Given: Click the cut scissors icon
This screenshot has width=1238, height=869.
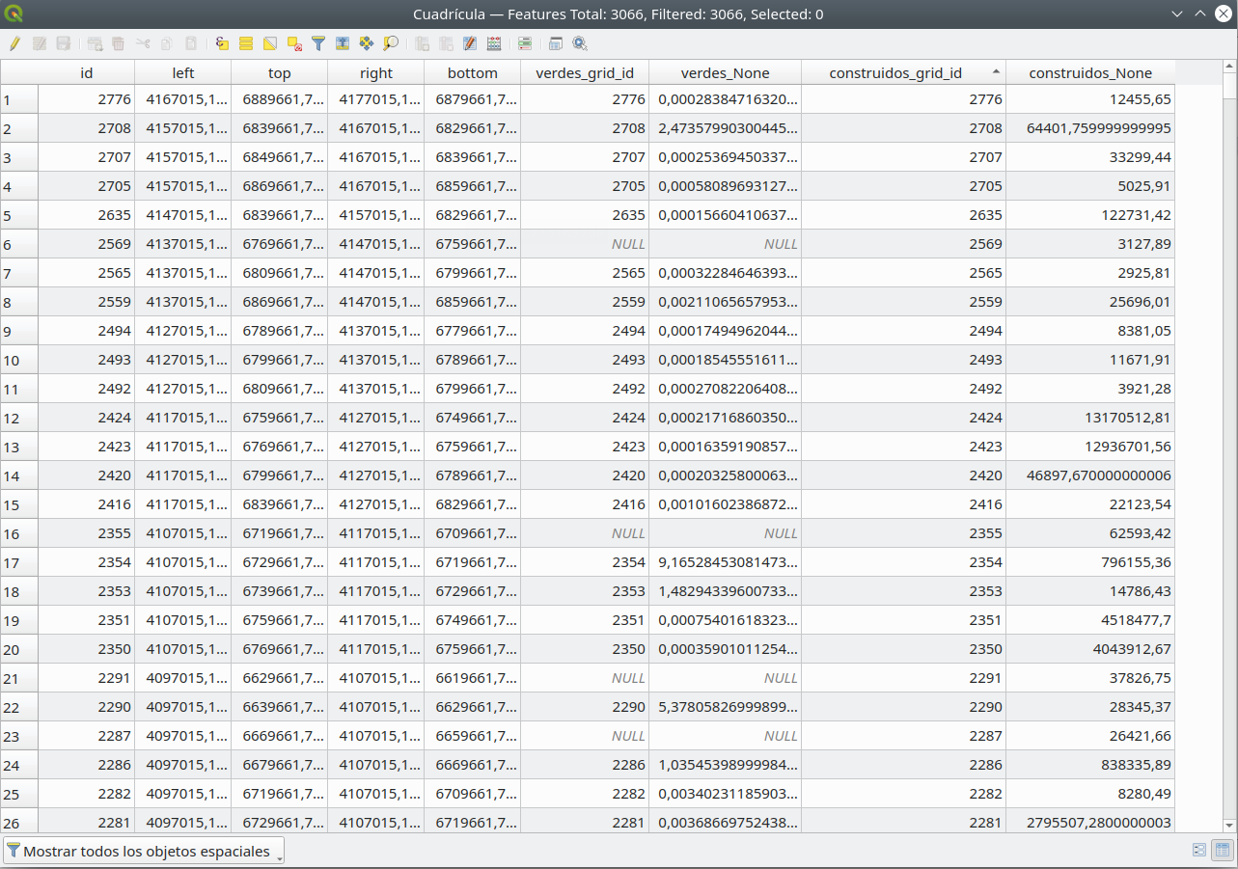Looking at the screenshot, I should pos(143,43).
